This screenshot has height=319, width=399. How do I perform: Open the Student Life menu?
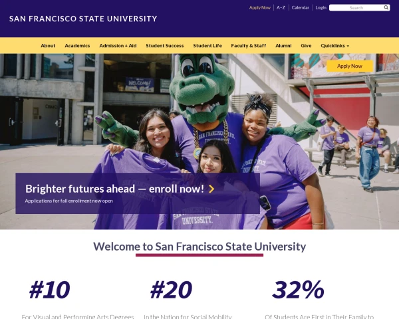pyautogui.click(x=207, y=45)
